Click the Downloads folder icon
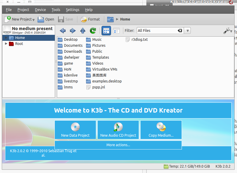Screen dimensions: 237x173 [x=60, y=52]
